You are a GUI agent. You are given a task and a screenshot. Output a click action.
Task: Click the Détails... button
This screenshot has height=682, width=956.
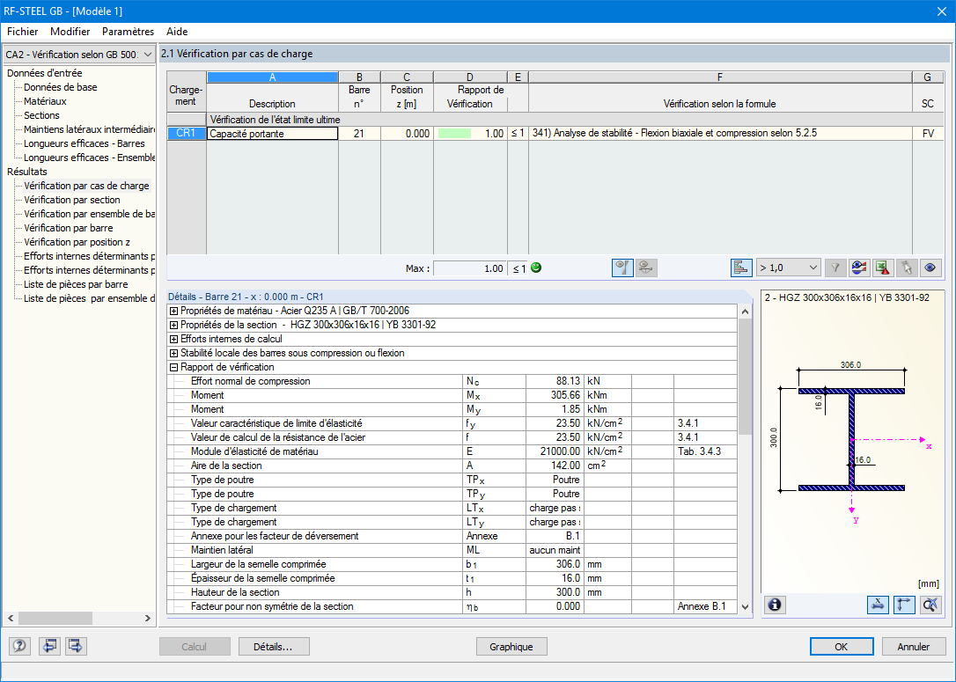pos(274,647)
